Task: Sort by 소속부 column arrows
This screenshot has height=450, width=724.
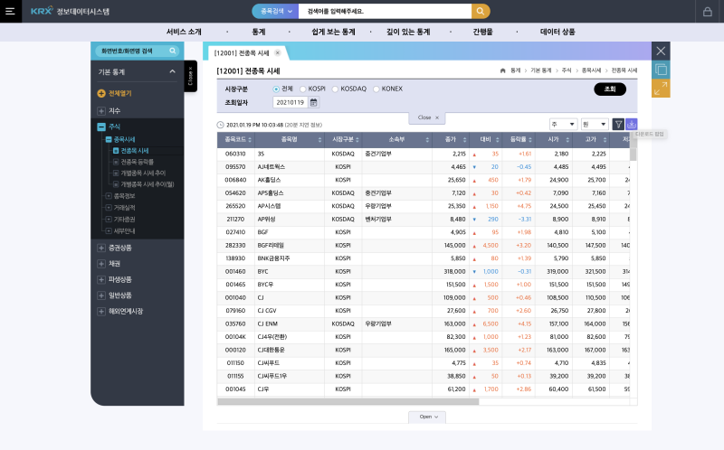Action: (x=427, y=140)
